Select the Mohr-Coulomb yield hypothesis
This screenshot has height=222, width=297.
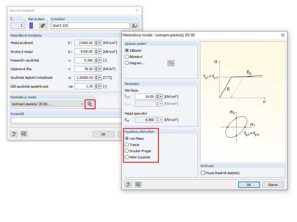[x=128, y=157]
